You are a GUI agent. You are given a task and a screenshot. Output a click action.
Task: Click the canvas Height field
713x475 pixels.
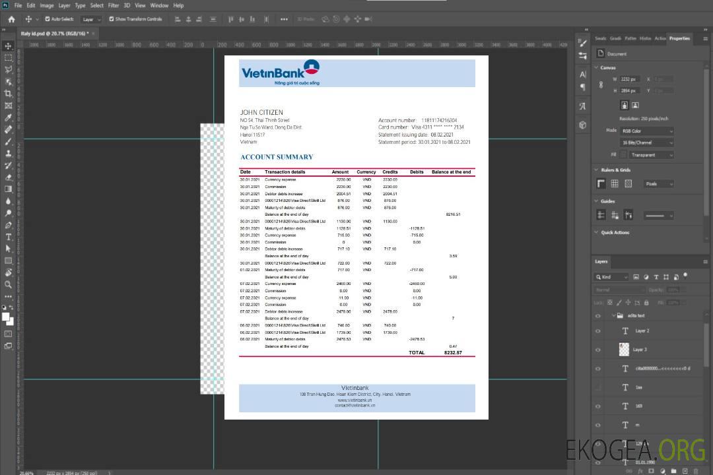[630, 91]
